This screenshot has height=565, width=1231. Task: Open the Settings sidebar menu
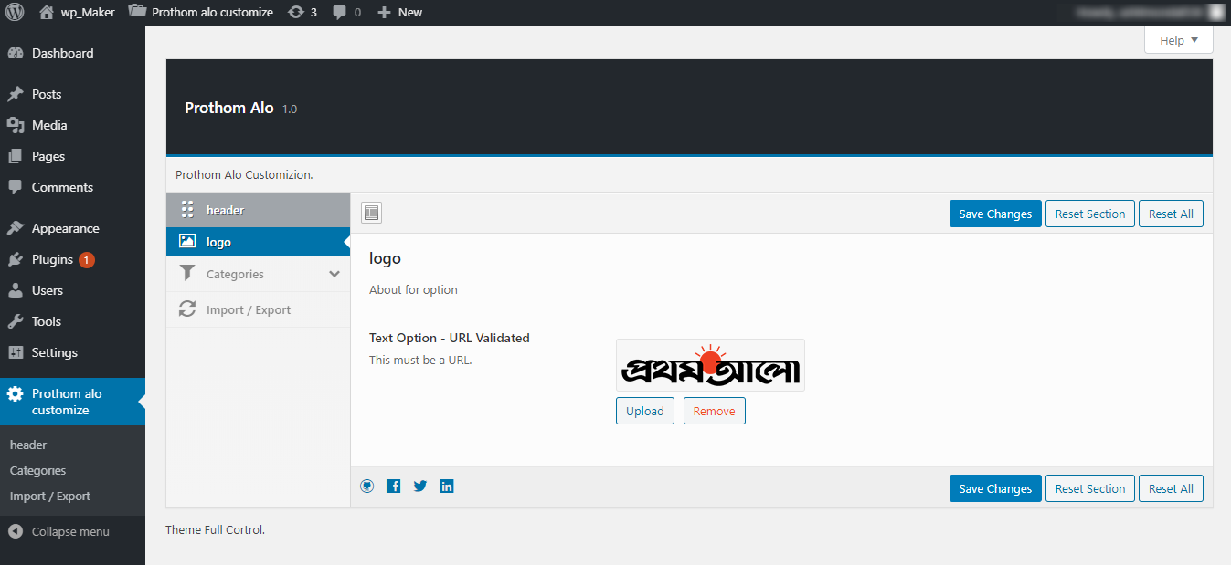[72, 352]
